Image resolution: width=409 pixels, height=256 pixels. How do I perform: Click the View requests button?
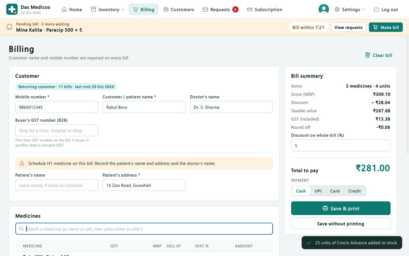pyautogui.click(x=349, y=27)
